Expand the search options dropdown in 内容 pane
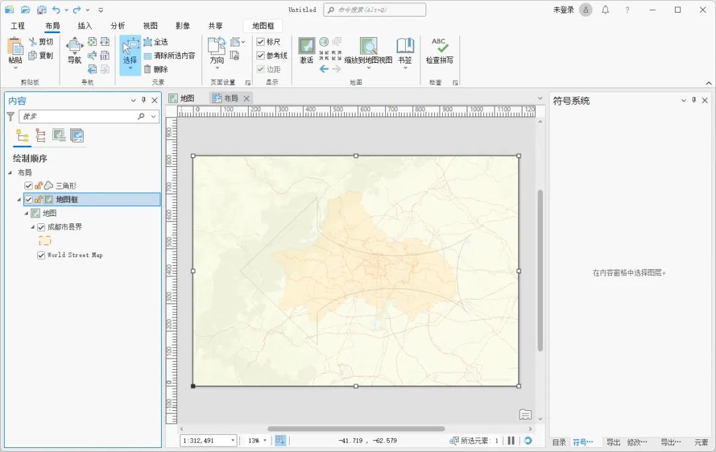The image size is (716, 452). coord(153,117)
